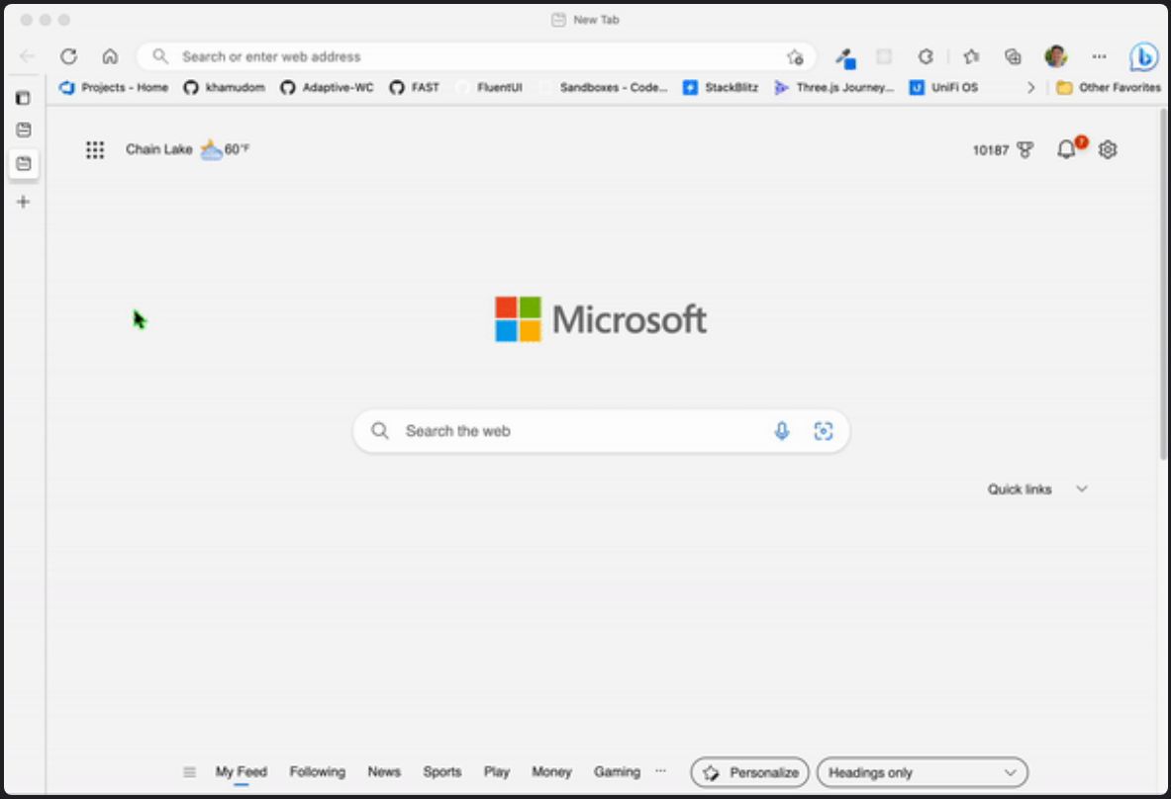Click the Quick links label

1020,489
